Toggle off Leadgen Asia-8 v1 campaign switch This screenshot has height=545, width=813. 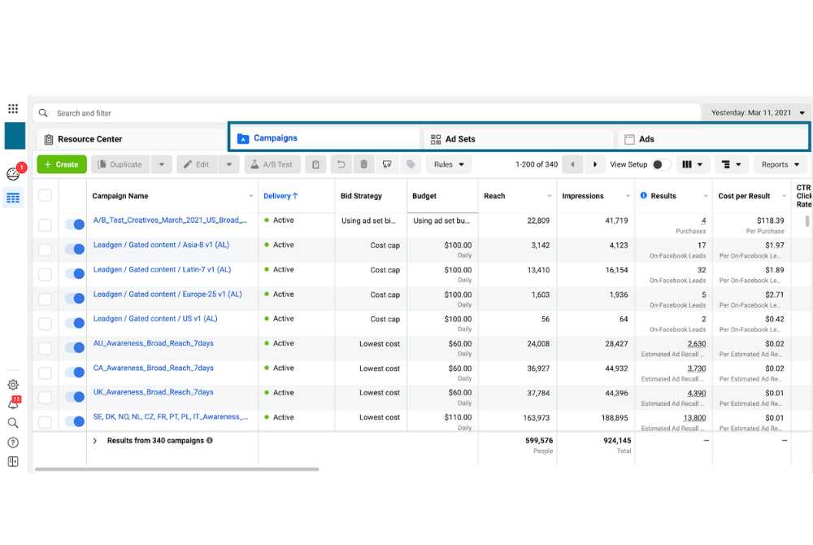pyautogui.click(x=75, y=249)
